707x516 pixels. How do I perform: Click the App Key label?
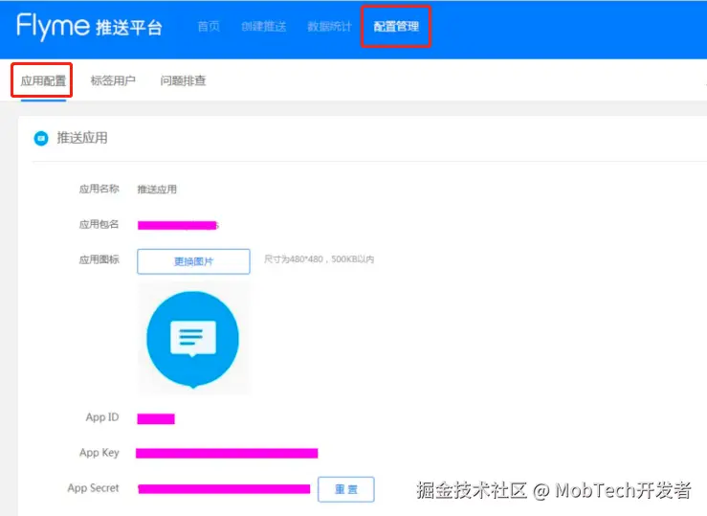tap(99, 453)
